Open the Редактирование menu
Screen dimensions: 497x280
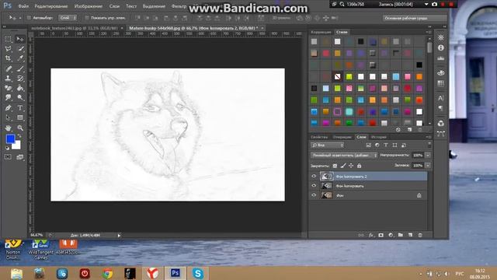[51, 6]
